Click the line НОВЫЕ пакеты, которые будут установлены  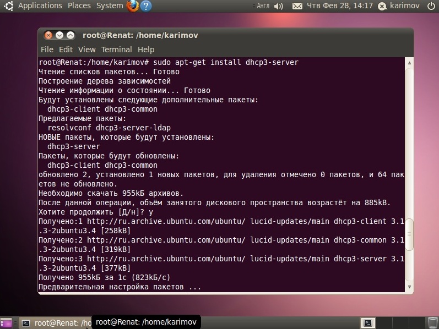(x=126, y=137)
